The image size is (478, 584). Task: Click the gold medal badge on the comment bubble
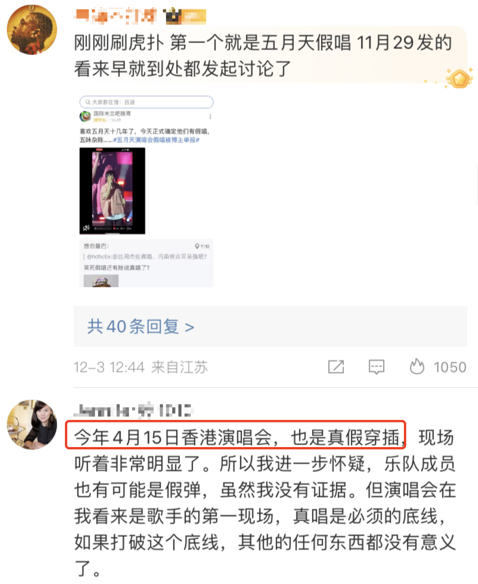(459, 78)
